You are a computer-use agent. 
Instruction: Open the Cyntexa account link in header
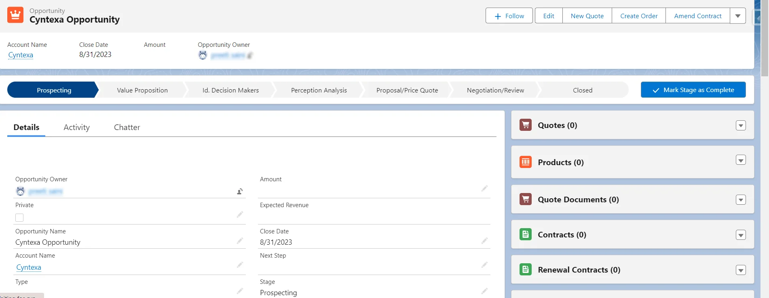(21, 55)
